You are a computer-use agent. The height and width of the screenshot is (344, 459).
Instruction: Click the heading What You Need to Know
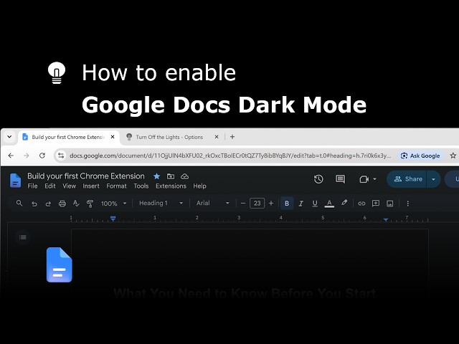pyautogui.click(x=245, y=293)
